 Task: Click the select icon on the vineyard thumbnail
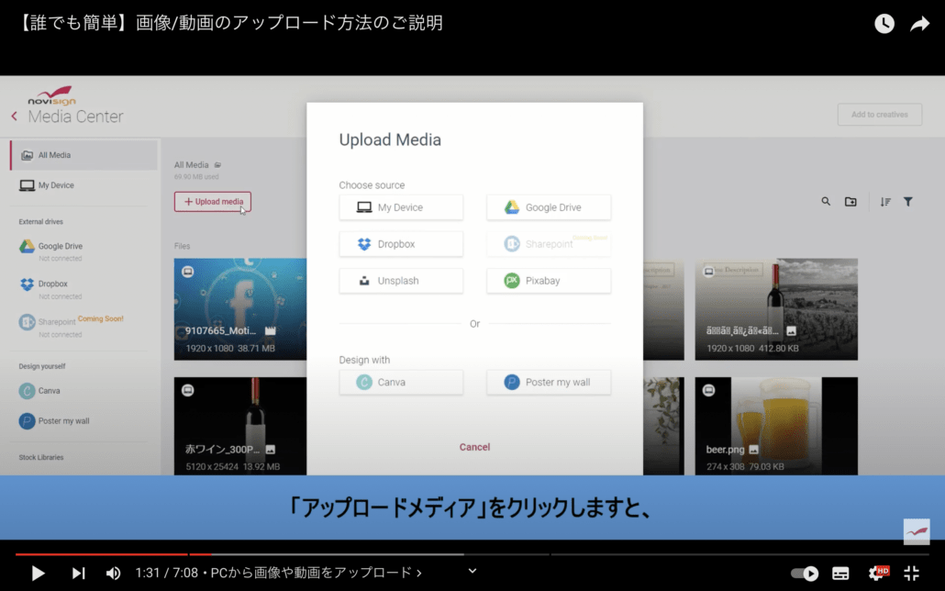coord(708,272)
